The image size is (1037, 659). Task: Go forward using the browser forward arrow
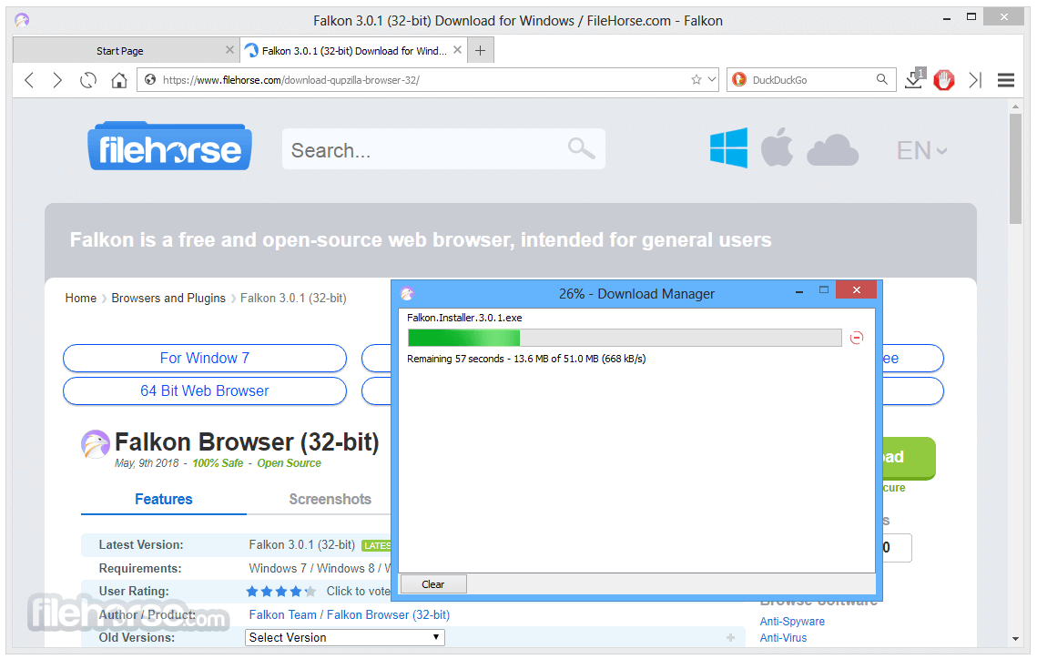[57, 80]
